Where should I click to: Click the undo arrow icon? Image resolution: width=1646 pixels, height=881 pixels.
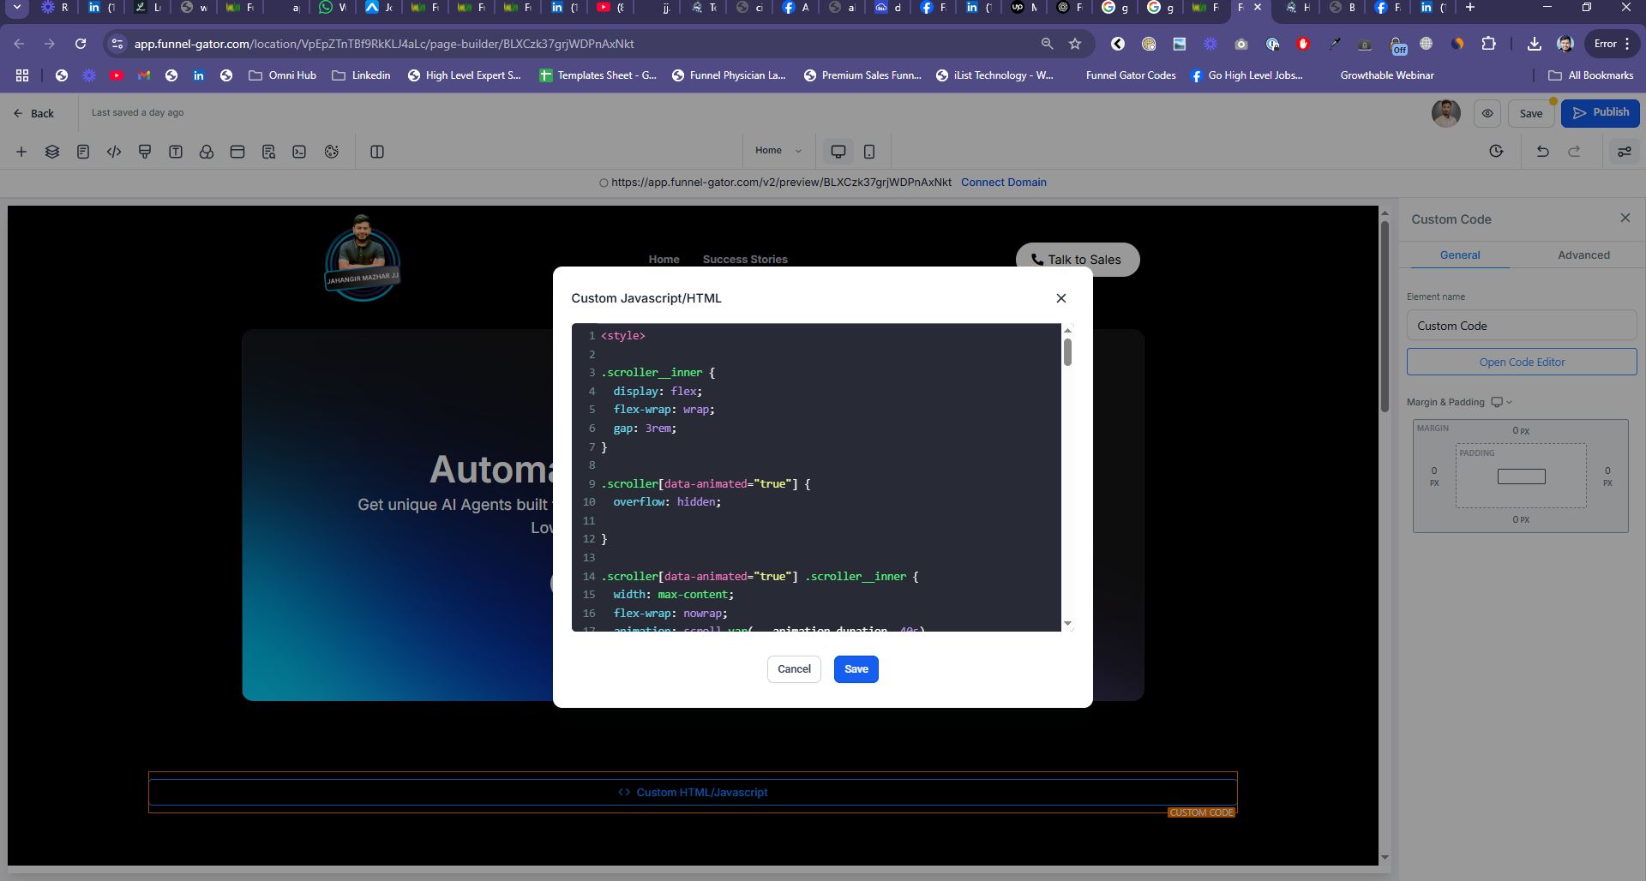click(x=1542, y=152)
